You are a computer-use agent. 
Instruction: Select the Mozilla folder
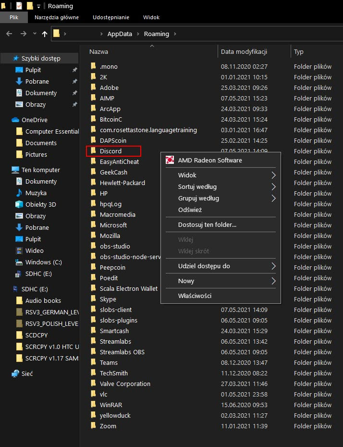(110, 236)
